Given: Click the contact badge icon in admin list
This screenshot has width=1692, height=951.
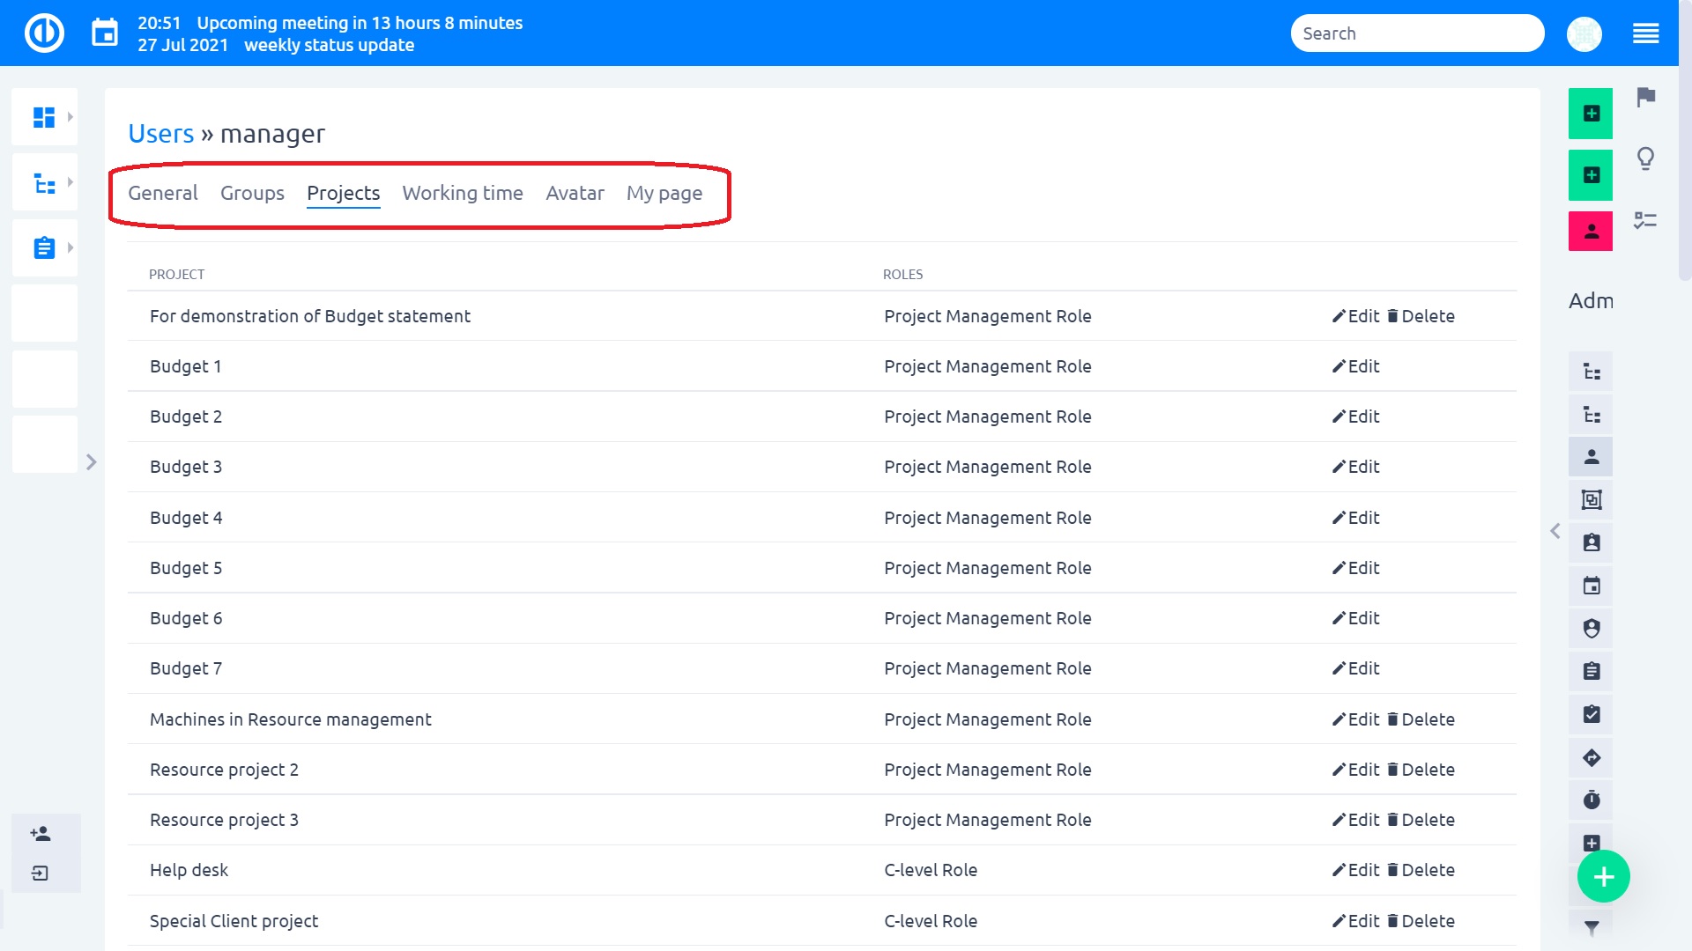Looking at the screenshot, I should [x=1591, y=542].
